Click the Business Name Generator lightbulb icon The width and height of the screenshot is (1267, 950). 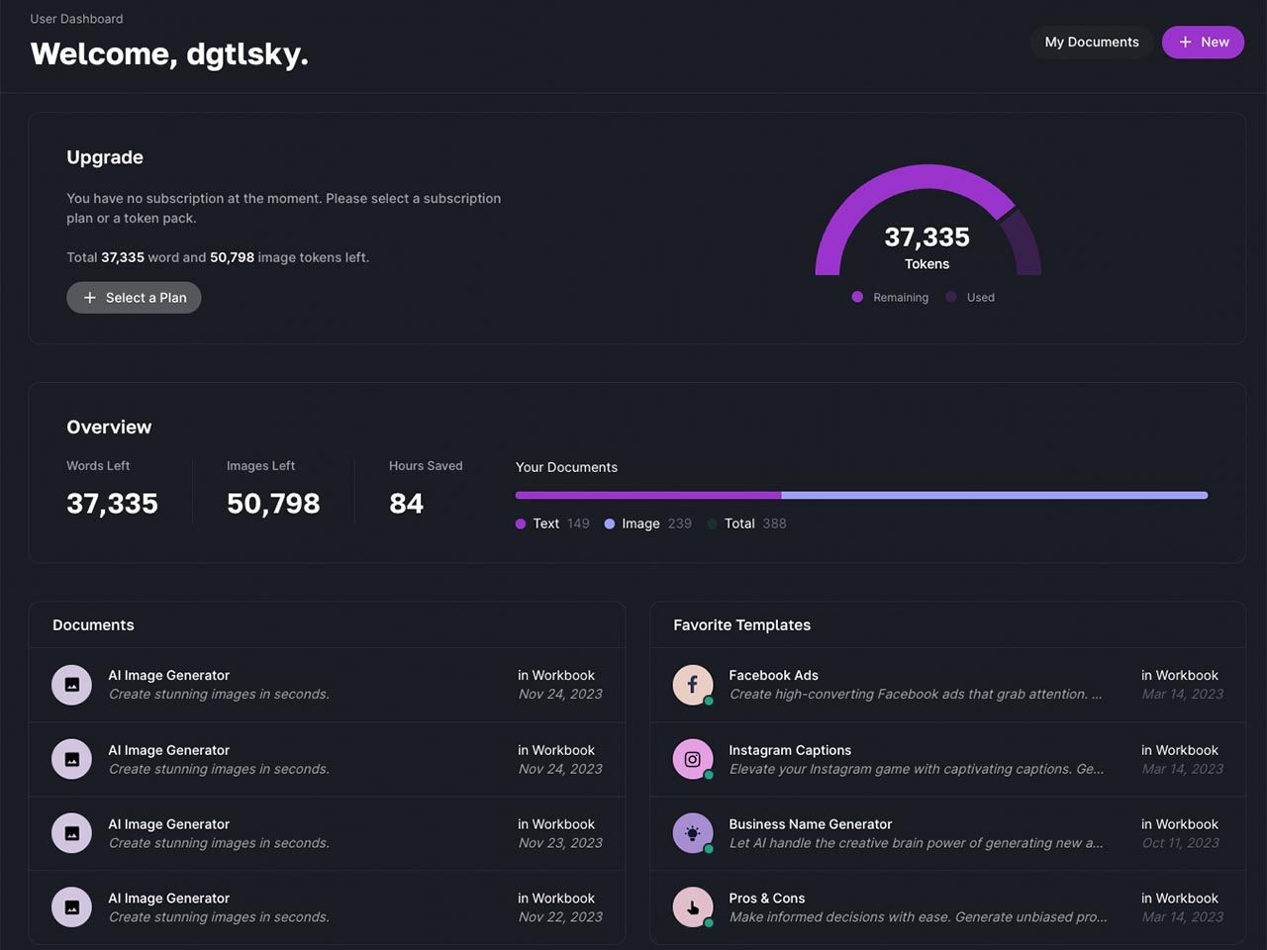pyautogui.click(x=693, y=832)
